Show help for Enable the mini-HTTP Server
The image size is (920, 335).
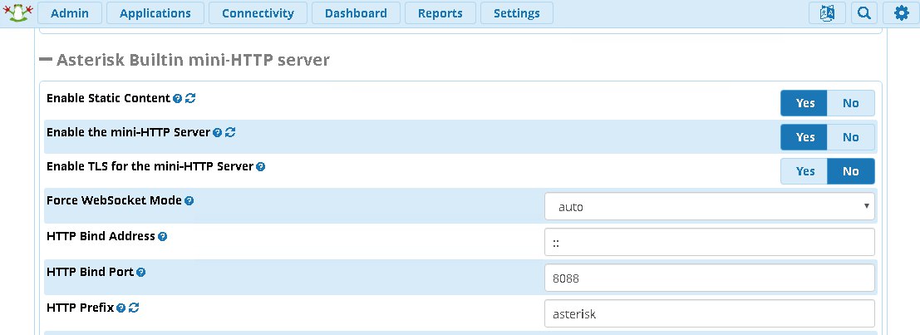pyautogui.click(x=218, y=133)
